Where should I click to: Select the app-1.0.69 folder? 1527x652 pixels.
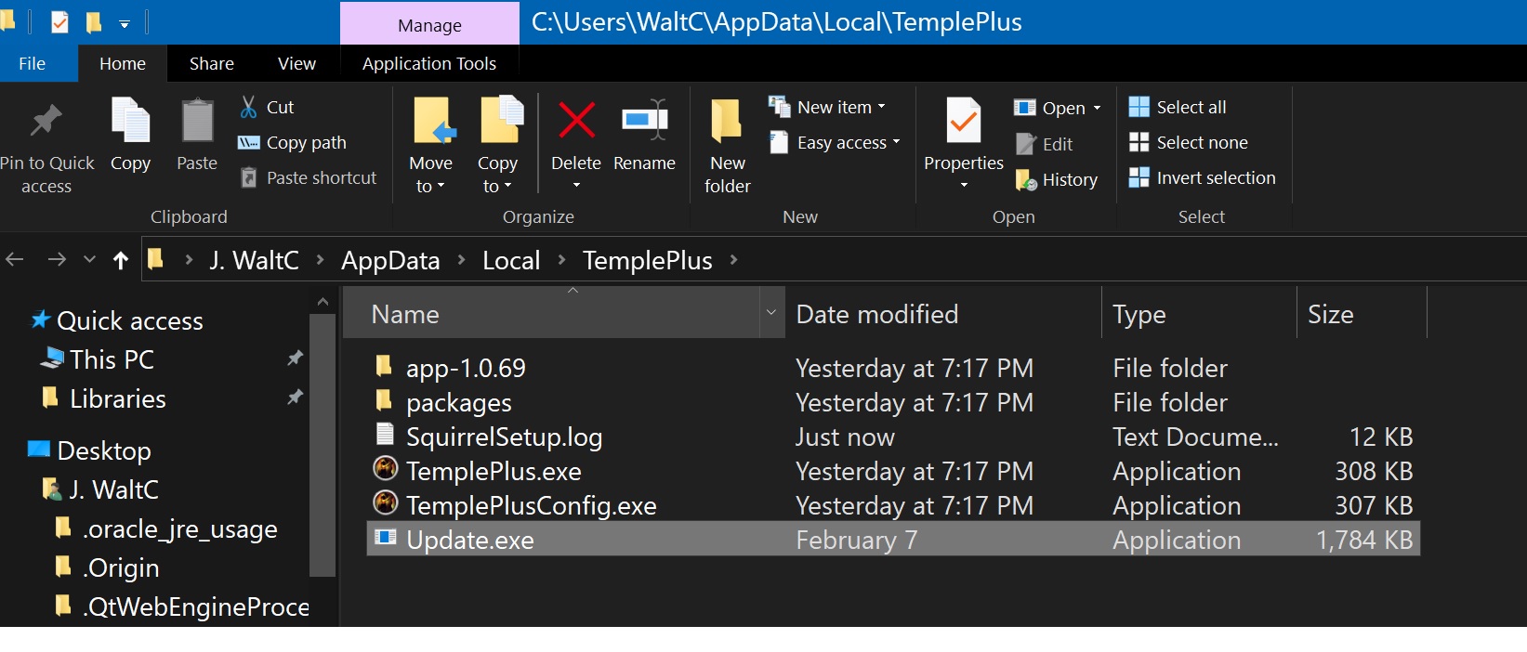[893, 368]
